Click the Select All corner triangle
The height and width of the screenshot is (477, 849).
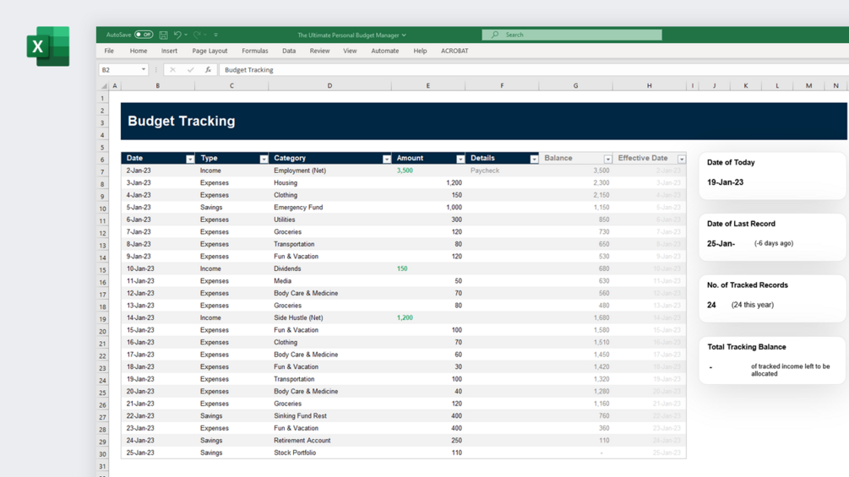point(103,85)
